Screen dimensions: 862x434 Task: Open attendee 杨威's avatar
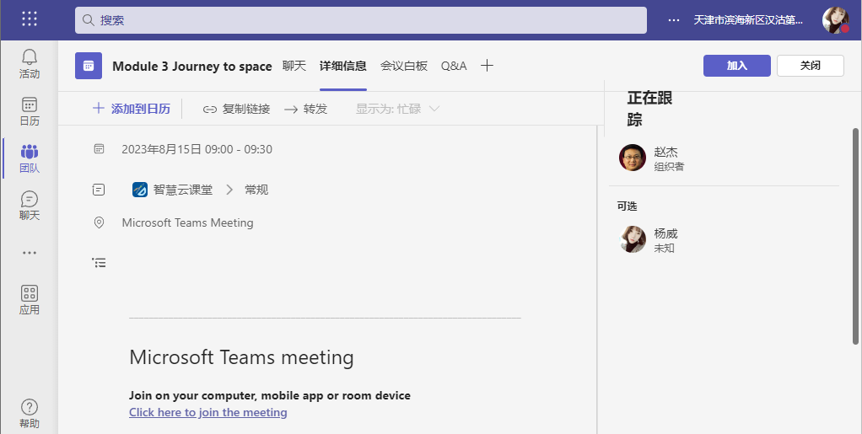(x=633, y=239)
